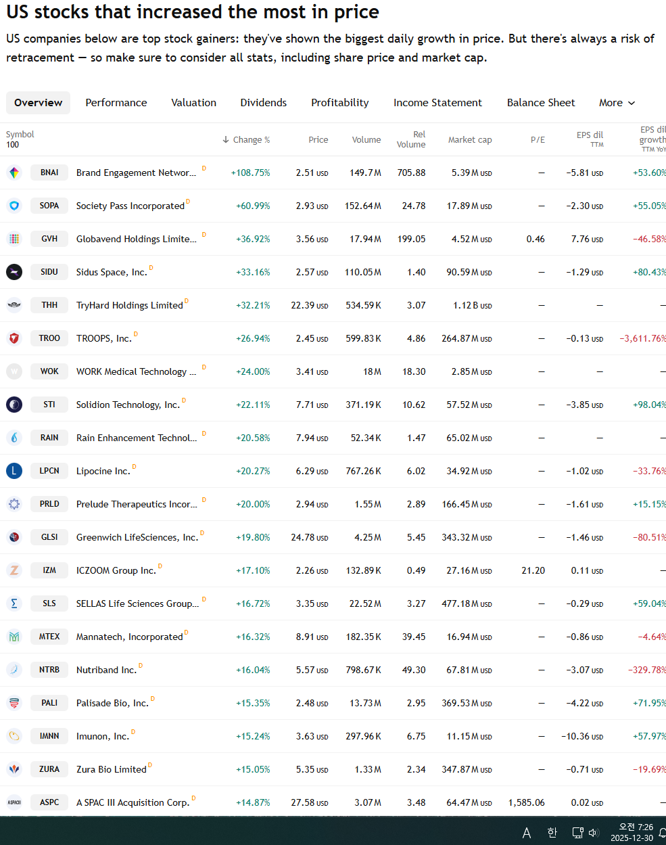The image size is (666, 845).
Task: Toggle the A input mode indicator
Action: point(527,833)
